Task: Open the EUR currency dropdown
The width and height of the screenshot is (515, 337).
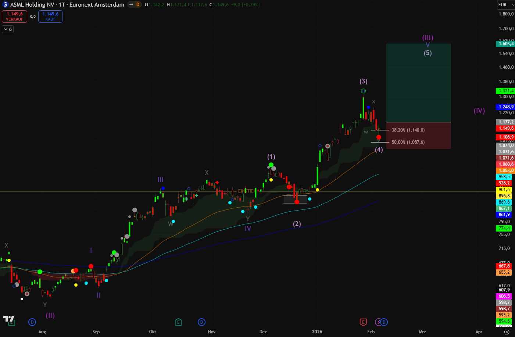Action: 506,5
